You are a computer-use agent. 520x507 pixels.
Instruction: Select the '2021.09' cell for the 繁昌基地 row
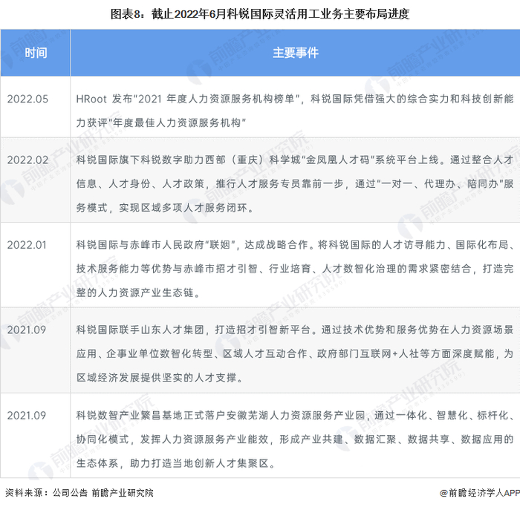27,415
